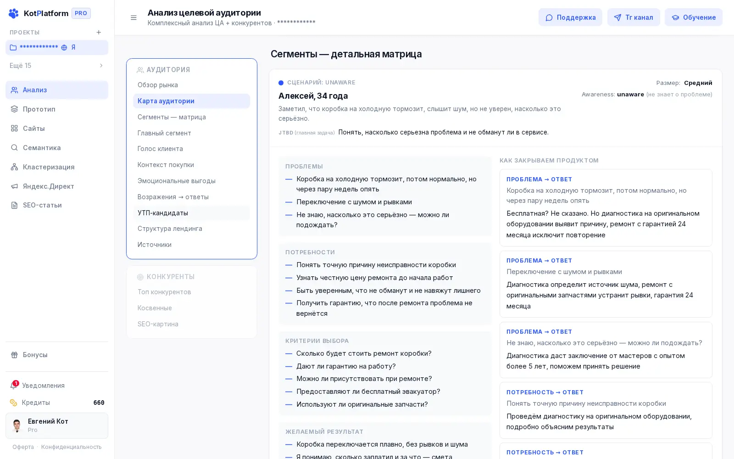Click the Конкуренты target header icon
This screenshot has height=459, width=734.
coord(140,277)
